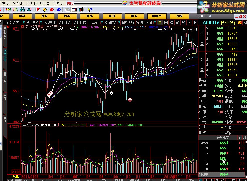Screen dimensions: 247x181
Task: Close the 600016 quote panel with X icon
Action: 245,23
